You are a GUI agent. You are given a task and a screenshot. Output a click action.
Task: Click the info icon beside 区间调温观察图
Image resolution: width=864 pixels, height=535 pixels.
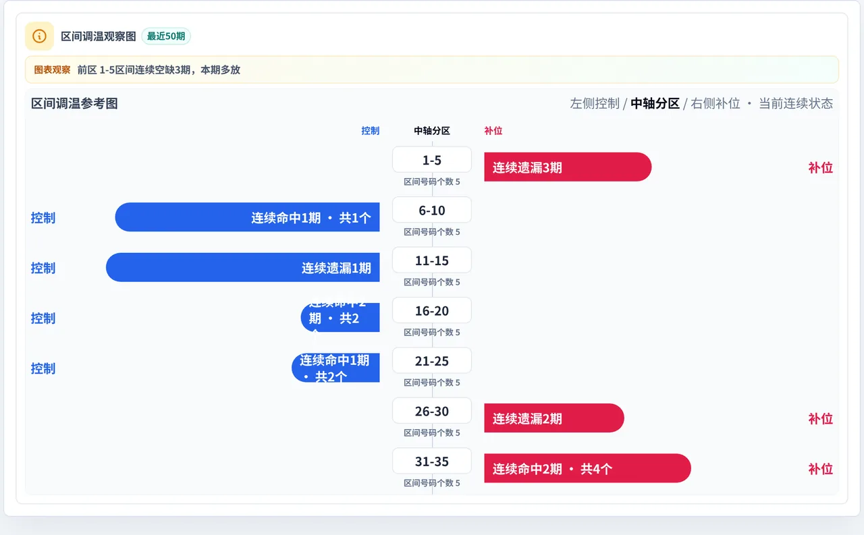click(39, 36)
